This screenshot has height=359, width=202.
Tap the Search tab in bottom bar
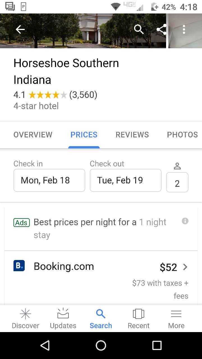101,319
